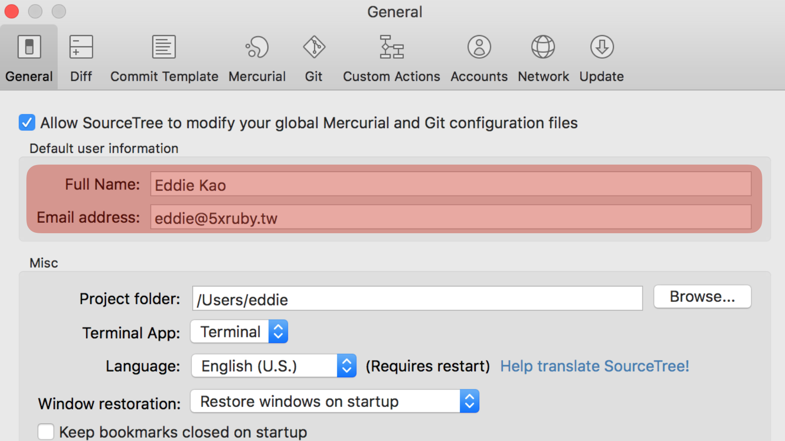Open the Help translate SourceTree link
Screen dimensions: 785x441
point(594,366)
